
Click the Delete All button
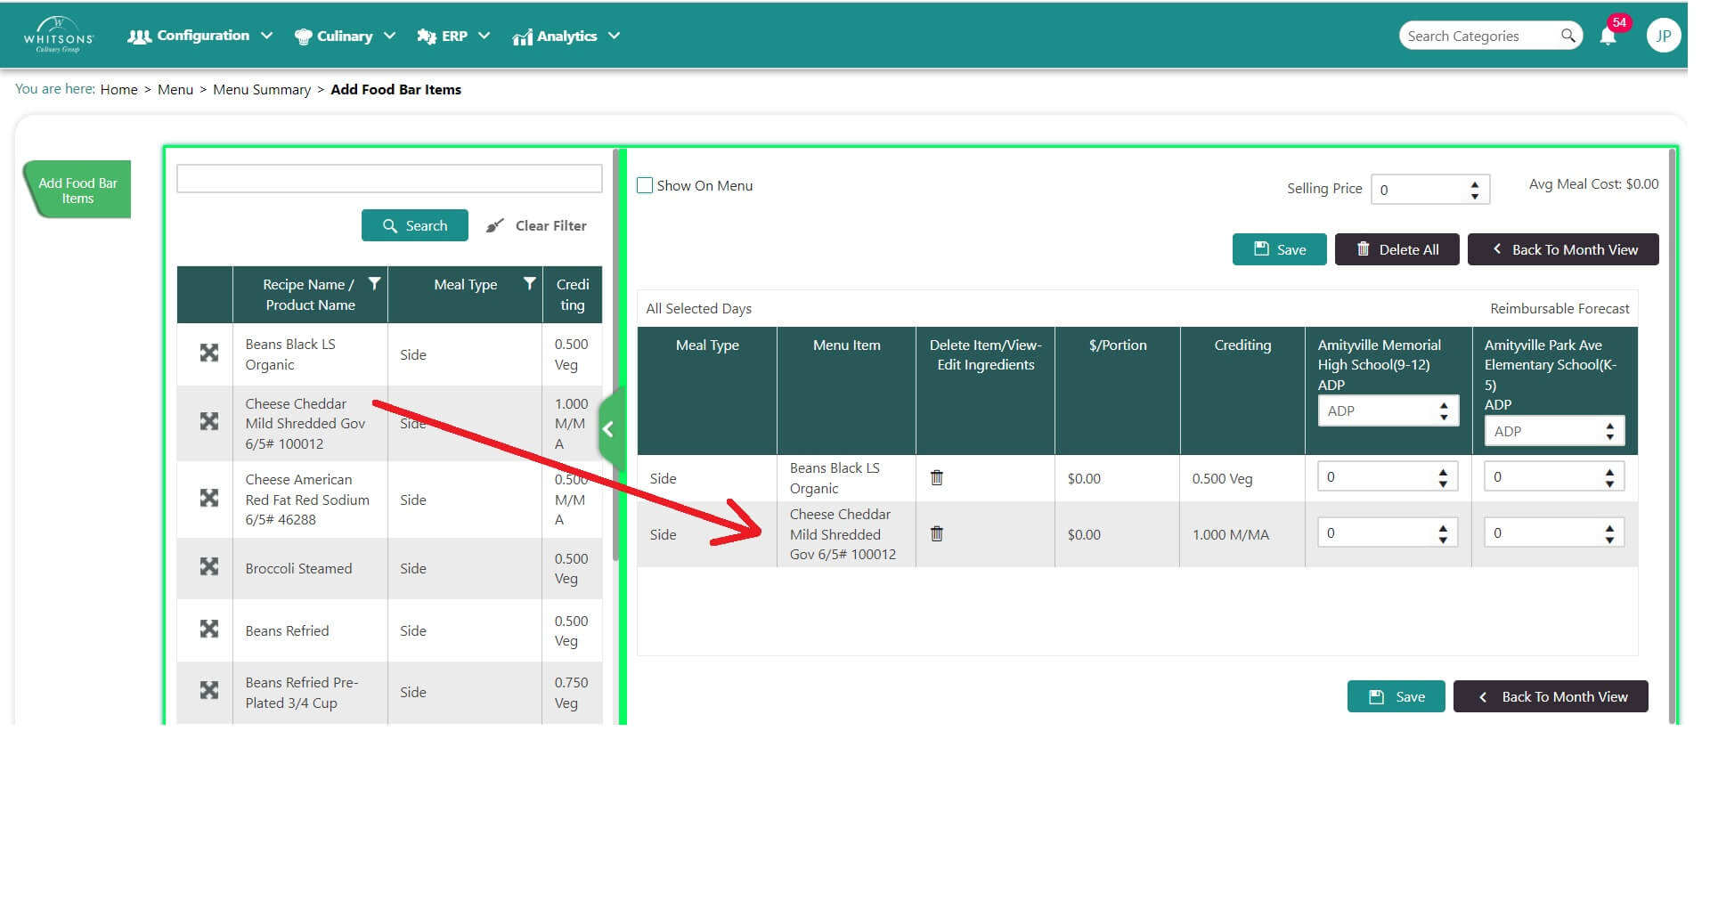click(x=1396, y=249)
